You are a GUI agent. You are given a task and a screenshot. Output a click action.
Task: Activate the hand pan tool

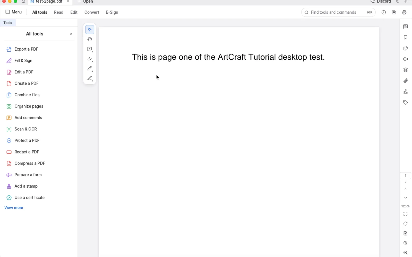(89, 39)
